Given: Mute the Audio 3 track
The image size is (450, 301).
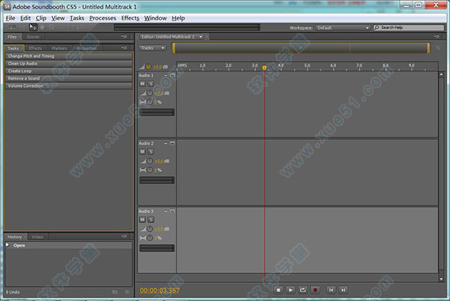Looking at the screenshot, I should point(142,219).
